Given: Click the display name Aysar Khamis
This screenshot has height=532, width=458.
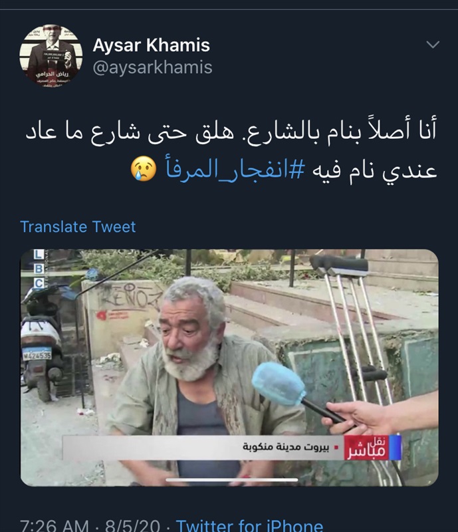Looking at the screenshot, I should (x=152, y=45).
